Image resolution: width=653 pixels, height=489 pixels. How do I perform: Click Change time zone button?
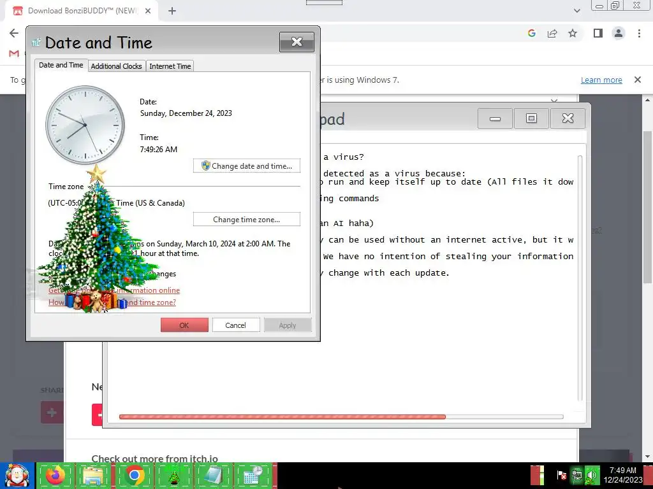(247, 220)
